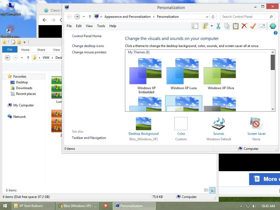Switch to XP Start Buttons taskbar item
Screen dimensions: 280x210
click(x=33, y=206)
